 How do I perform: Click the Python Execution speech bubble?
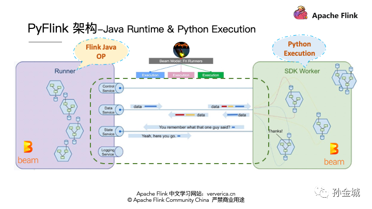click(x=299, y=49)
